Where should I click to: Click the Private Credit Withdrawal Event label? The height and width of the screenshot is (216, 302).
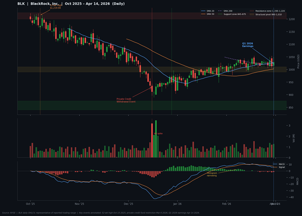pyautogui.click(x=126, y=100)
